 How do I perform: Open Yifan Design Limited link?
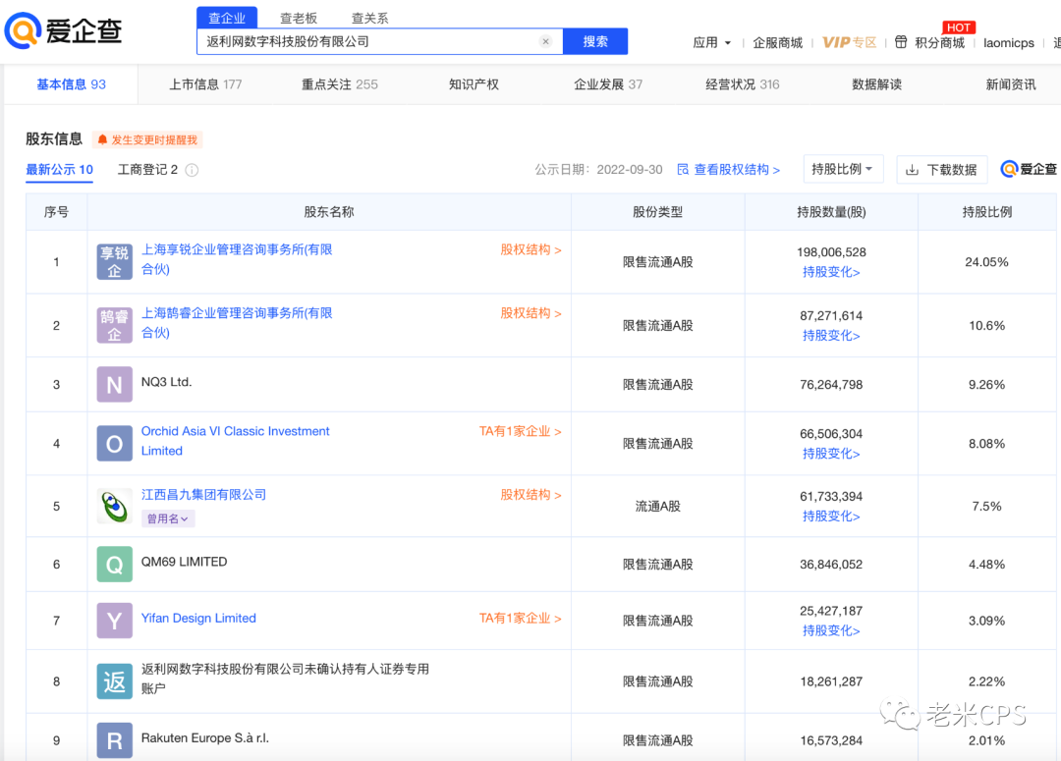(198, 619)
